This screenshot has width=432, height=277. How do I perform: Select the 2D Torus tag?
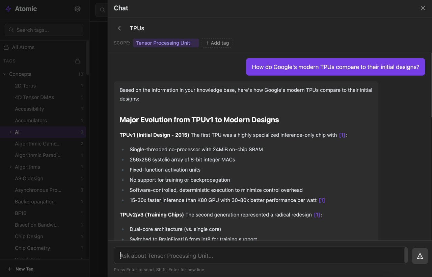point(25,86)
